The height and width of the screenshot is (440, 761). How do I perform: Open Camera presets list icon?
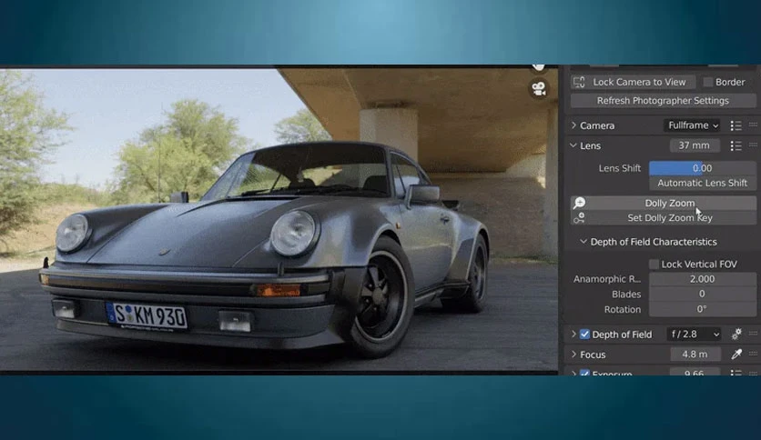tap(736, 125)
